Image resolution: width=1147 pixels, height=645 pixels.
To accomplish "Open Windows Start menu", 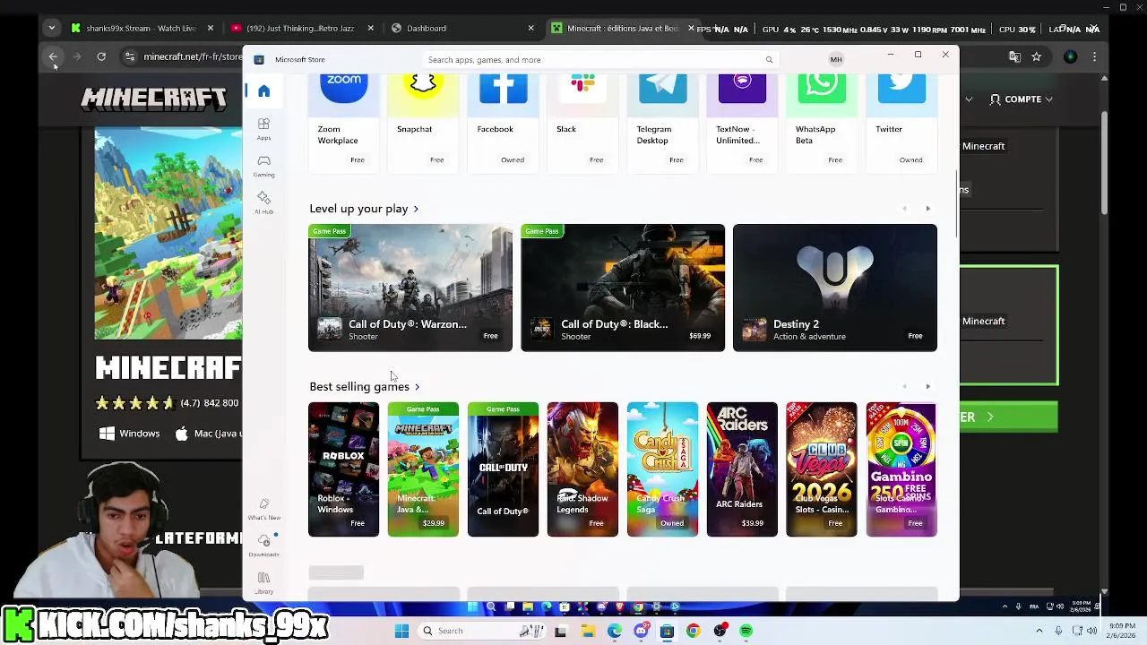I will [401, 631].
